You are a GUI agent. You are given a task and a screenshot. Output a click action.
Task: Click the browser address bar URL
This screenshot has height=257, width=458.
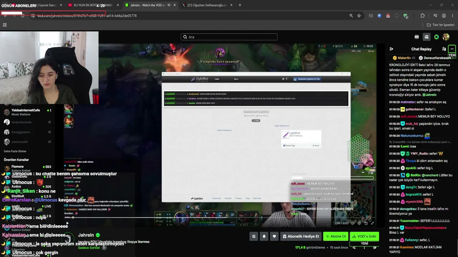(x=87, y=16)
